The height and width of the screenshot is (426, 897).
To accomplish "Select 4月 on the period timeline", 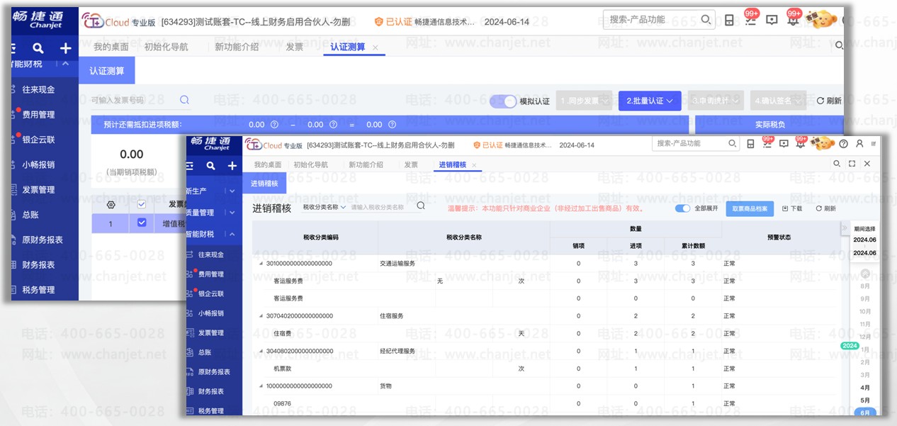I will pos(865,388).
